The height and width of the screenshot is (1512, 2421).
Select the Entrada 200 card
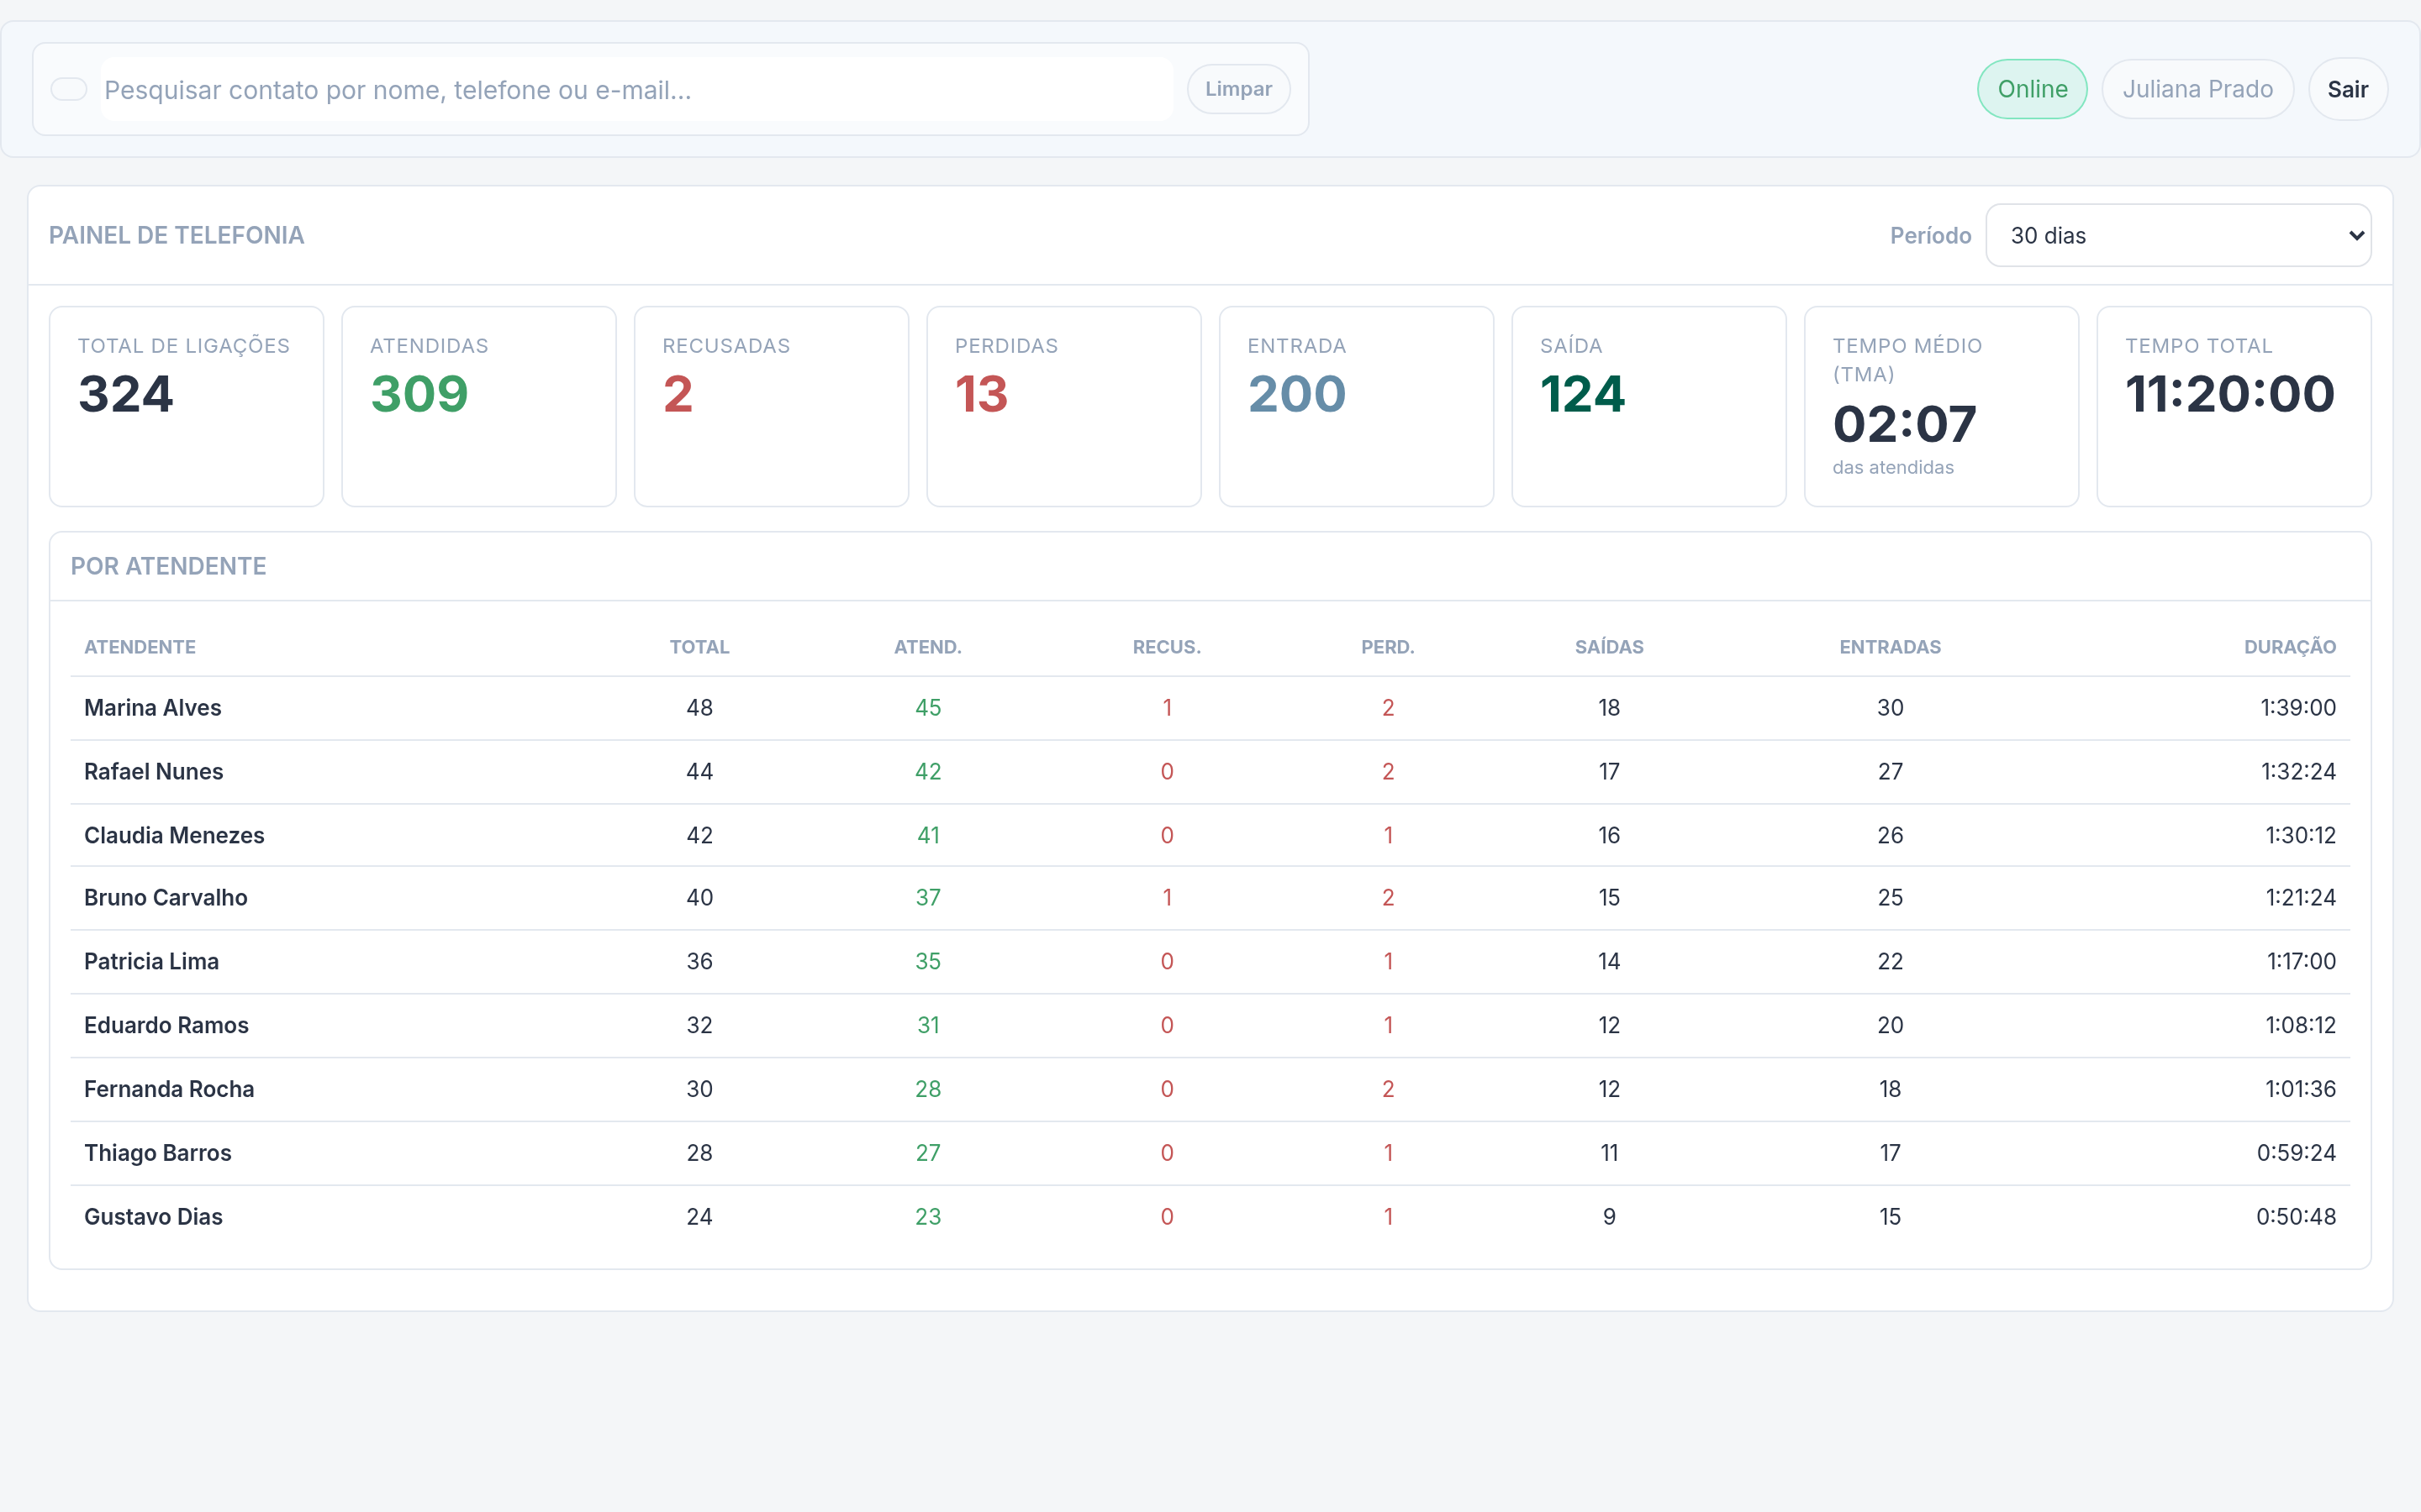point(1356,406)
